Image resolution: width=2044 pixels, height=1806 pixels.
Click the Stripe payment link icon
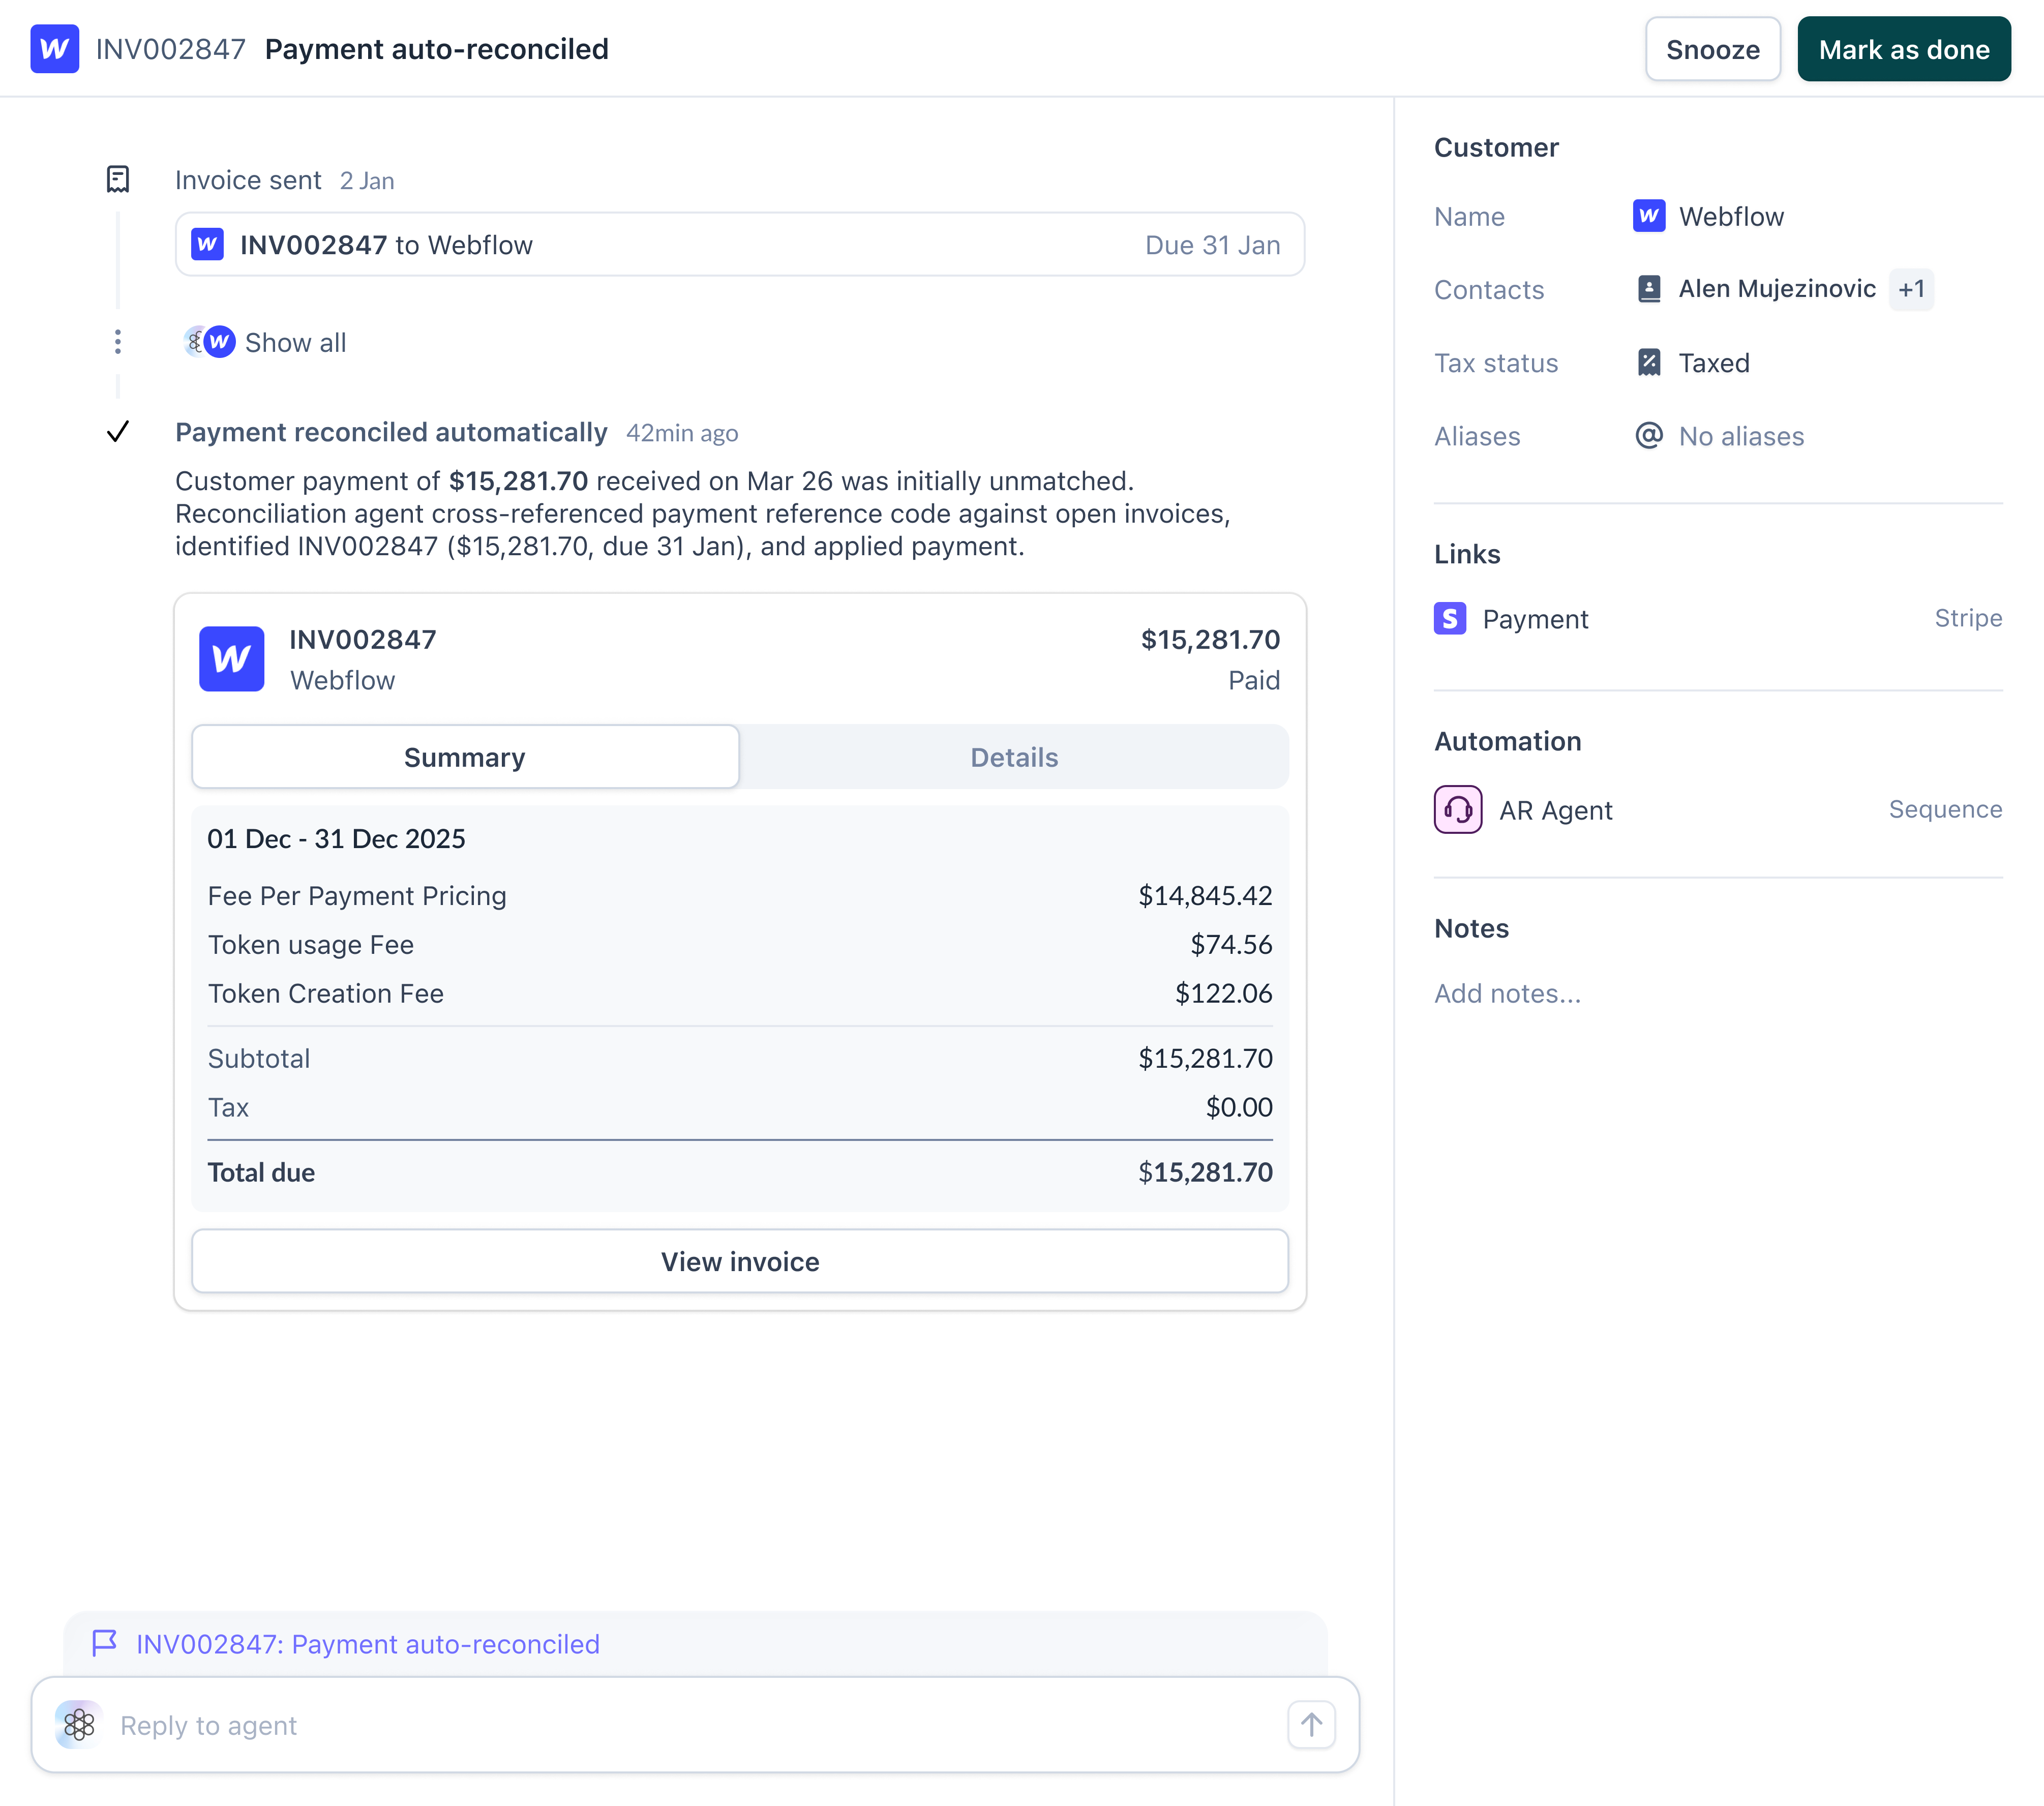point(1450,619)
